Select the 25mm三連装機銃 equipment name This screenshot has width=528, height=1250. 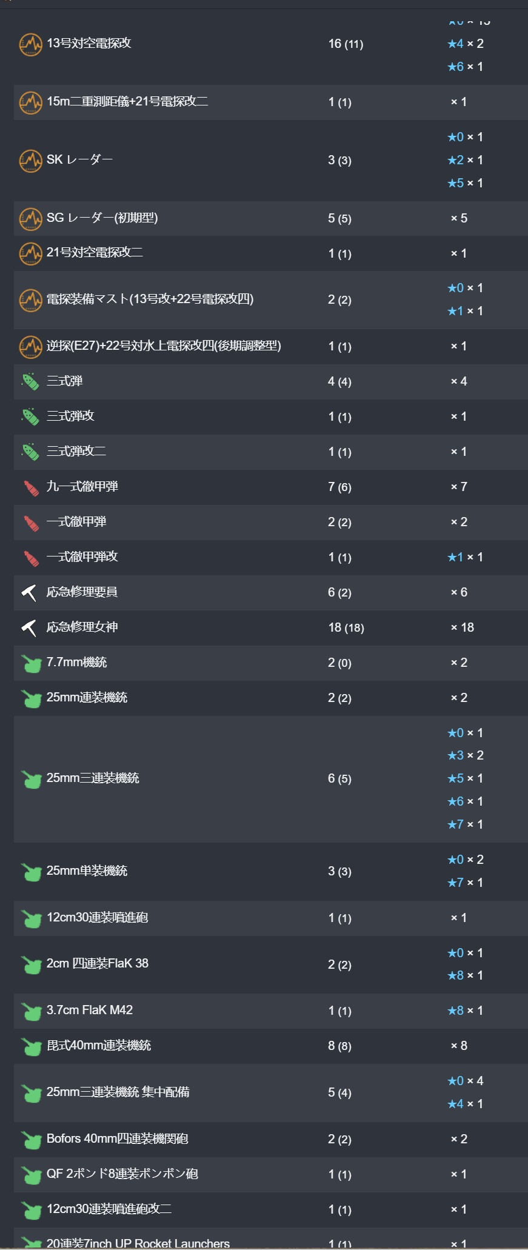pyautogui.click(x=93, y=778)
